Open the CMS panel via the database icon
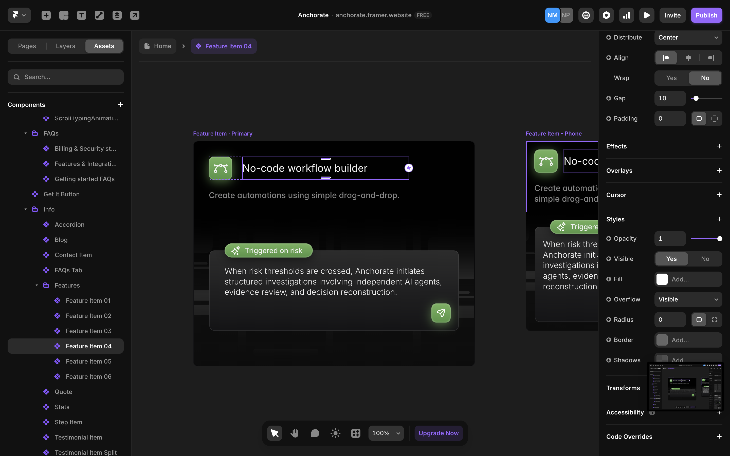 tap(117, 15)
